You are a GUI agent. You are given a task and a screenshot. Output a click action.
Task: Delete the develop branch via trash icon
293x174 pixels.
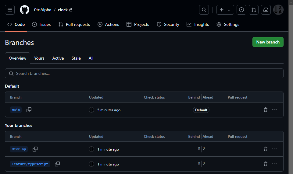point(266,149)
